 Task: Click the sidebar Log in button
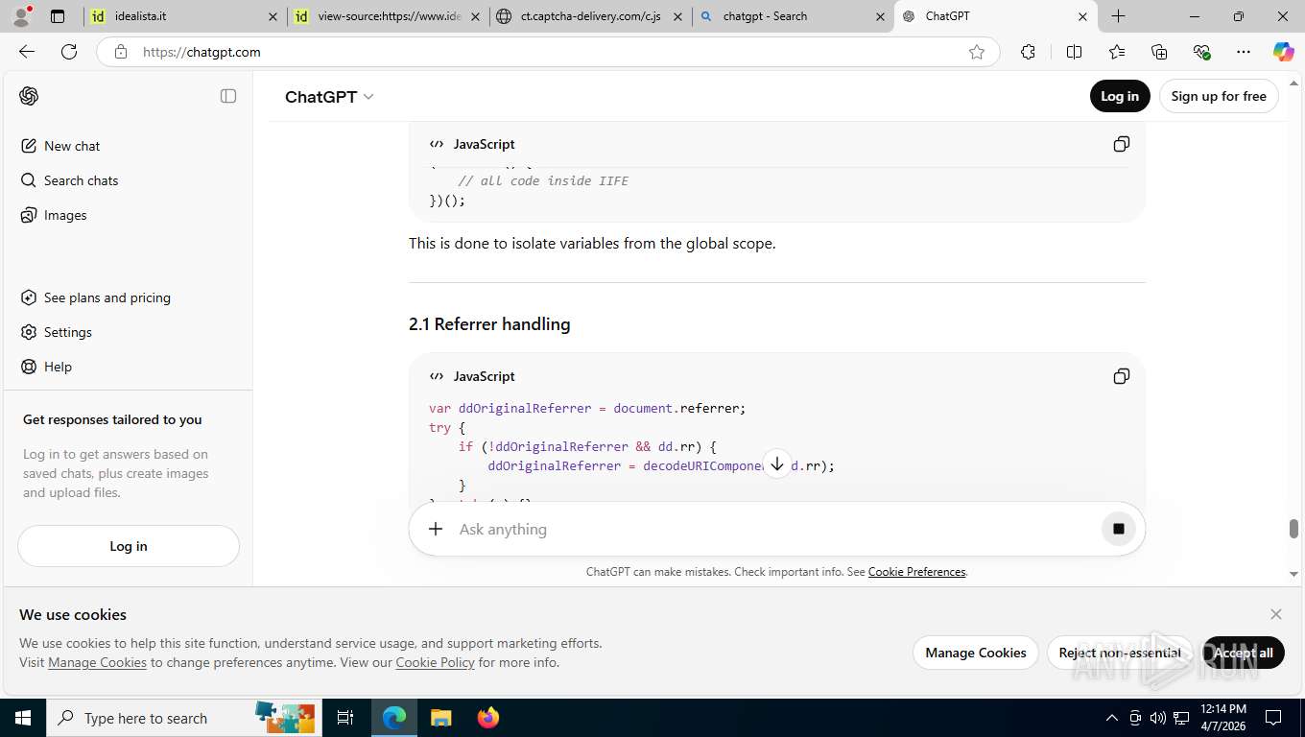129,546
